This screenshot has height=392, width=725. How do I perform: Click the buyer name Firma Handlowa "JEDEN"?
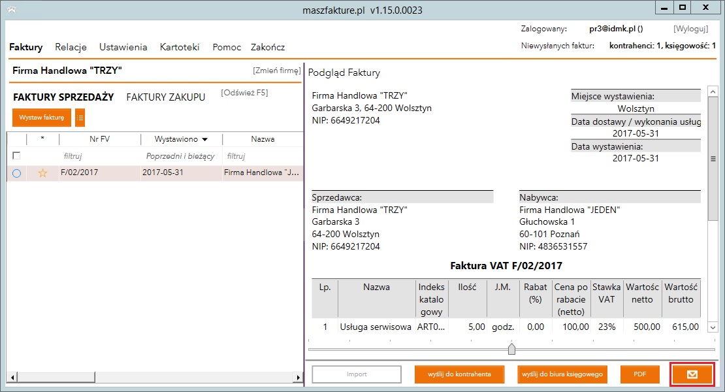[x=570, y=210]
